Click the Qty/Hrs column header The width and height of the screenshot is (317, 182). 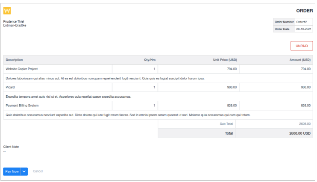(150, 60)
